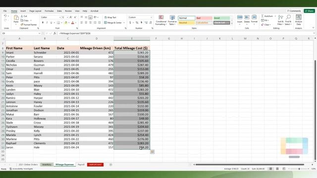The height and width of the screenshot is (178, 317).
Task: Toggle Underline formatting
Action: (51, 23)
